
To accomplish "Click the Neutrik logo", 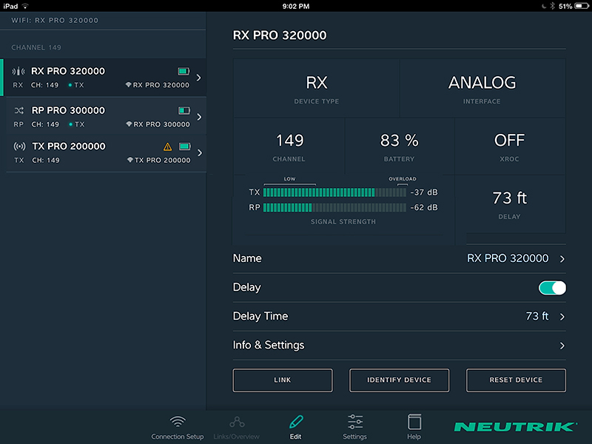I will coord(515,427).
